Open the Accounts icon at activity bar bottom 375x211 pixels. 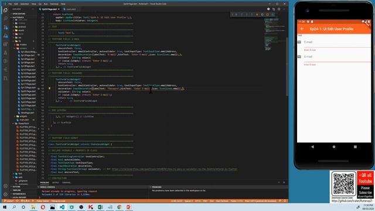pos(5,186)
